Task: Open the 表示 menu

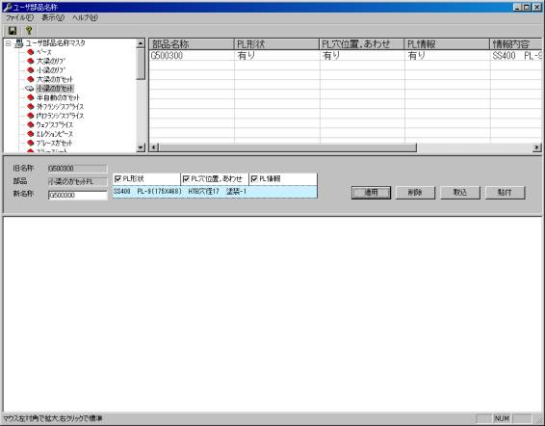Action: pos(53,17)
